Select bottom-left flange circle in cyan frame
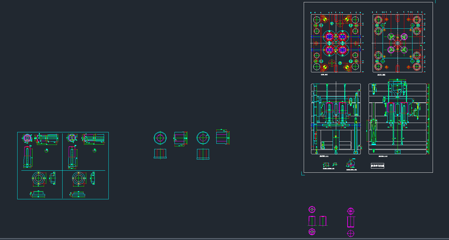Screen dimensions: 449x240 coord(39,178)
